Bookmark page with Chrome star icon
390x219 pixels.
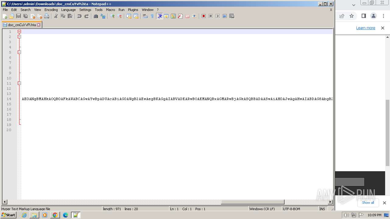coord(352,16)
